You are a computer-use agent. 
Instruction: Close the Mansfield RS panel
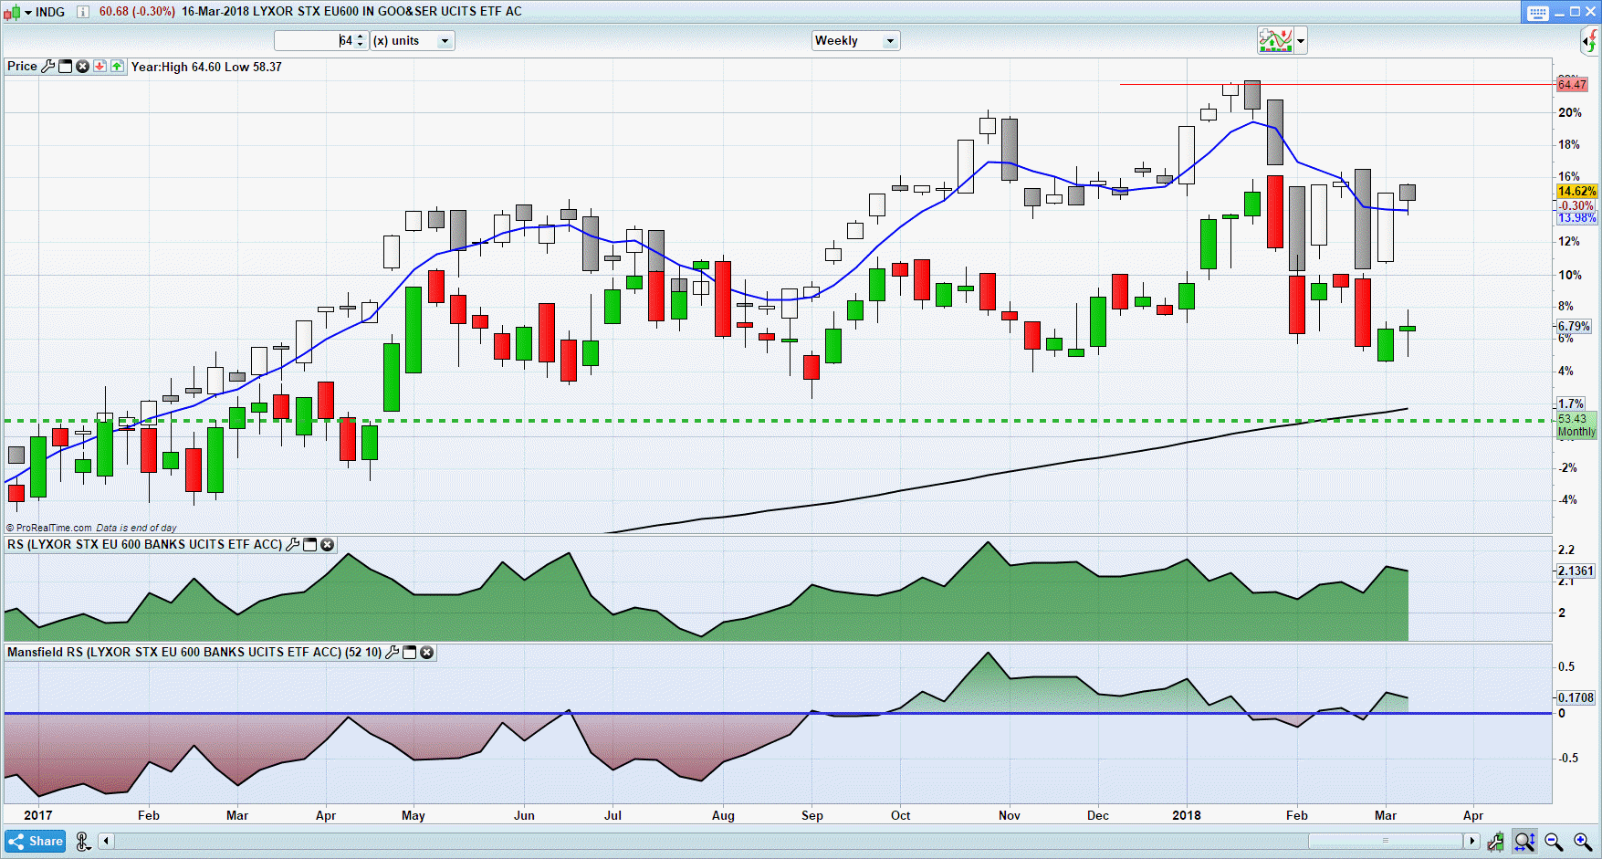pyautogui.click(x=426, y=652)
